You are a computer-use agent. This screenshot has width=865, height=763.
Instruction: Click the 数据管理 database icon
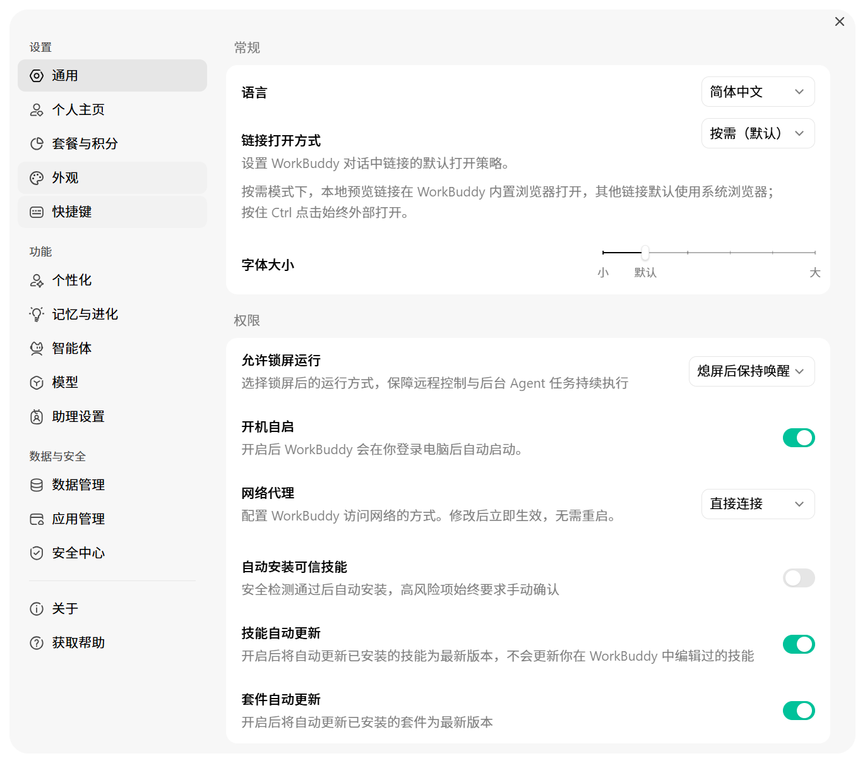pos(37,485)
